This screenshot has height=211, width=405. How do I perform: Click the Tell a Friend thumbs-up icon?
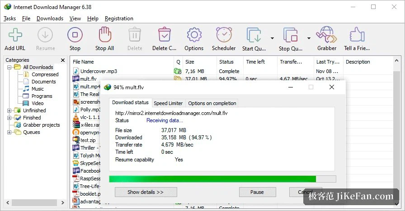(357, 35)
